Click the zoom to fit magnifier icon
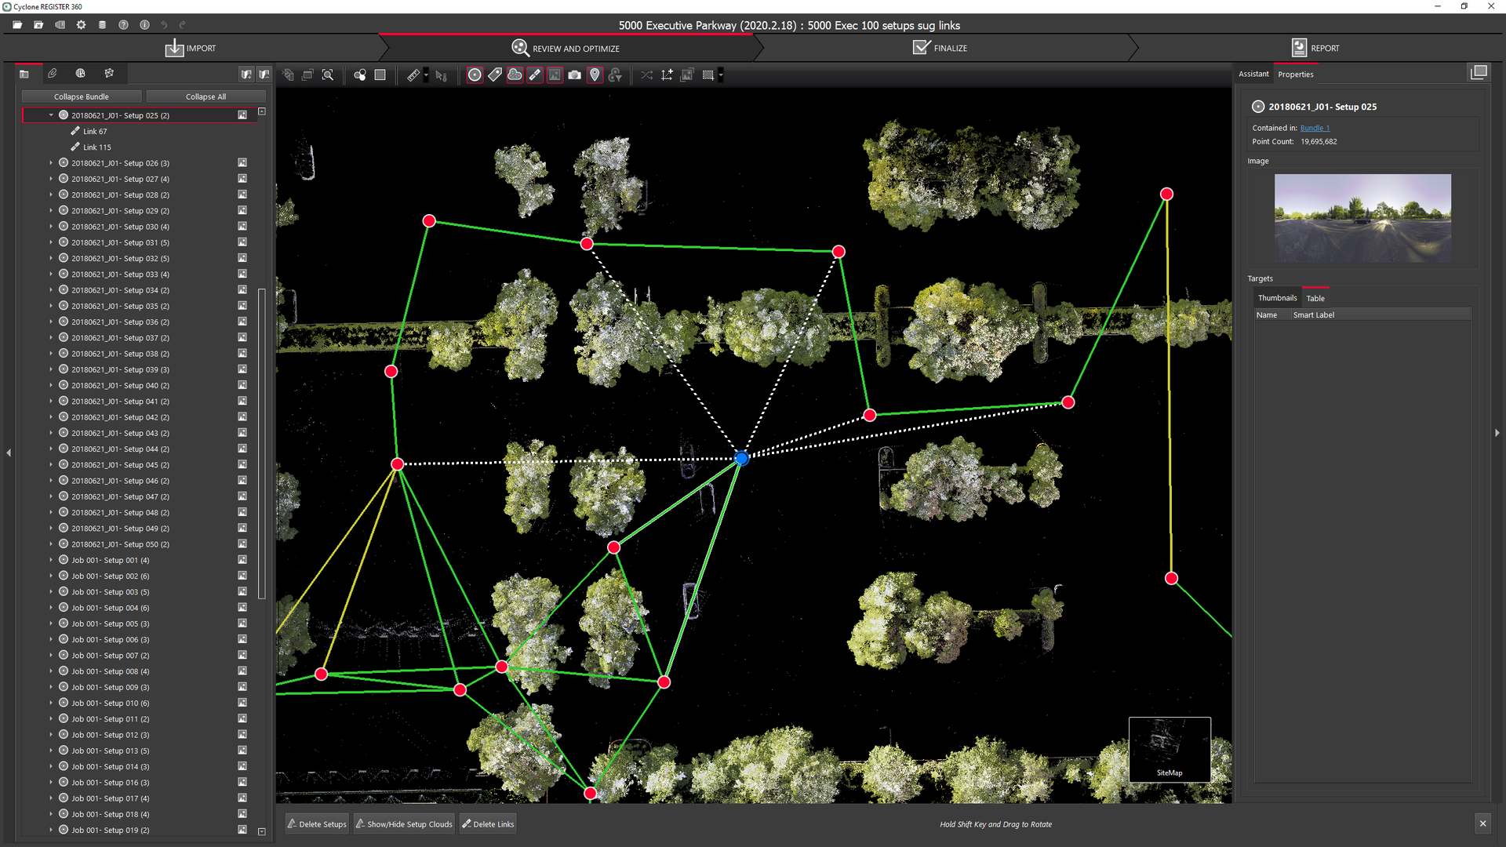The width and height of the screenshot is (1506, 847). (328, 75)
